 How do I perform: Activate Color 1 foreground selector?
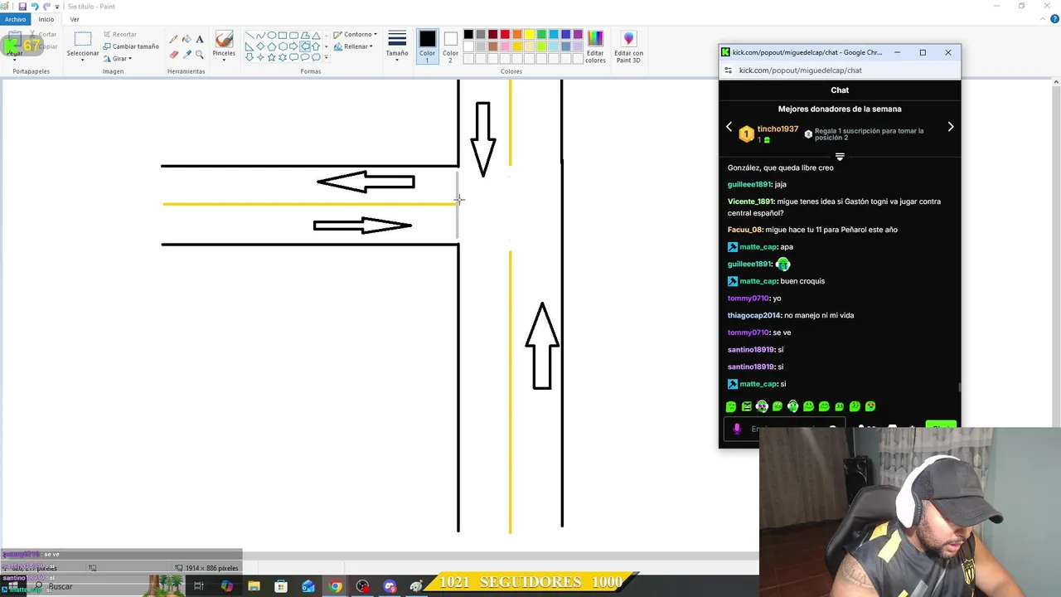427,46
